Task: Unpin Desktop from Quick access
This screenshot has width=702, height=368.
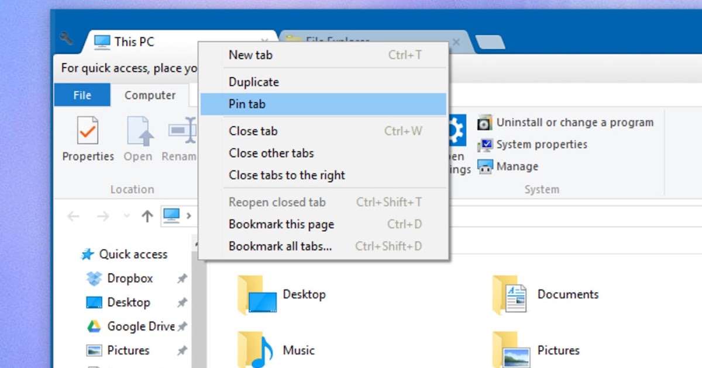Action: click(182, 303)
